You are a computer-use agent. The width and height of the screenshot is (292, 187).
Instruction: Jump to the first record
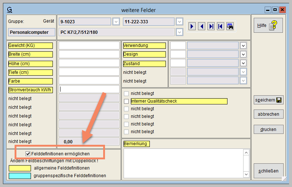point(220,26)
